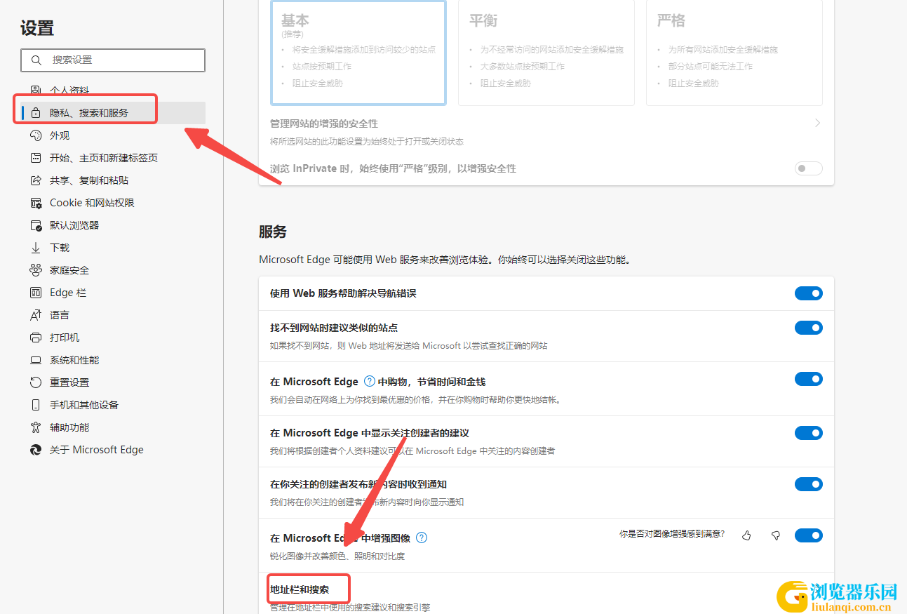Turn off creator new content notification switch
Viewport: 907px width, 614px height.
pyautogui.click(x=809, y=484)
